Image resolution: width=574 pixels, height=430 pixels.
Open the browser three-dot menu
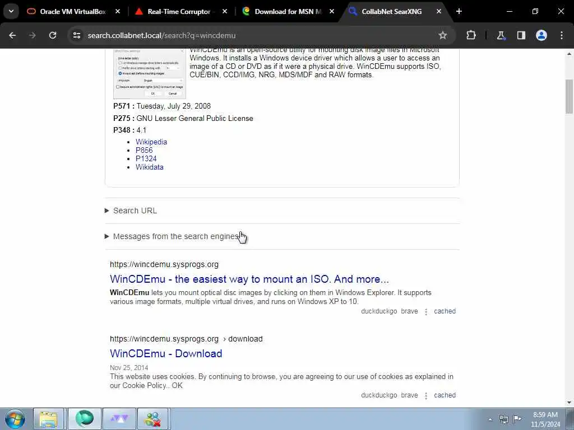562,35
